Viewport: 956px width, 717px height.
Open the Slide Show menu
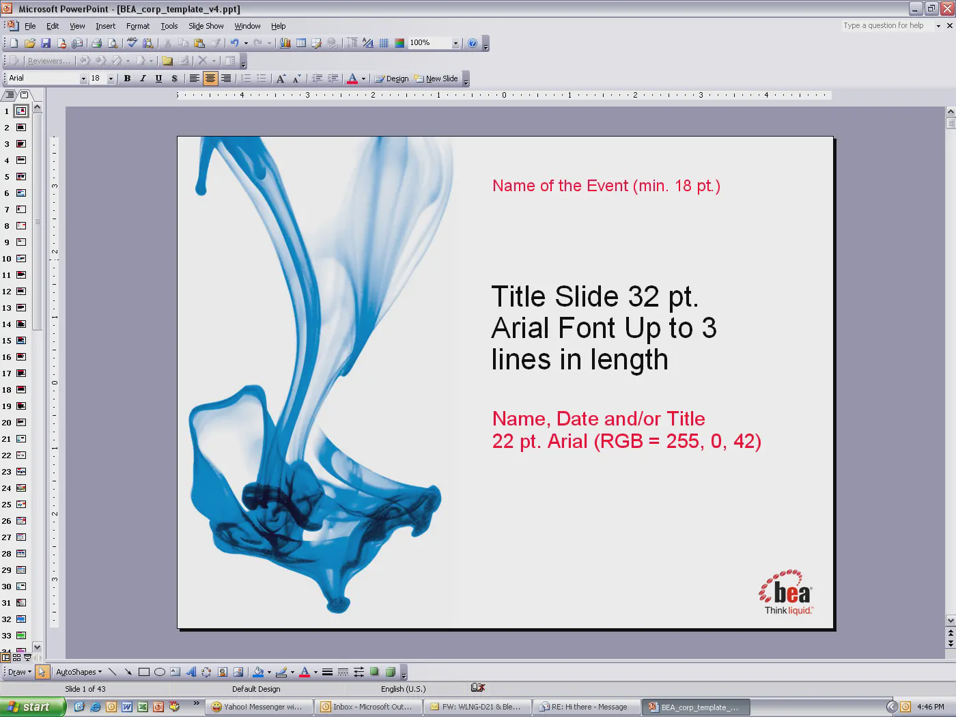206,26
